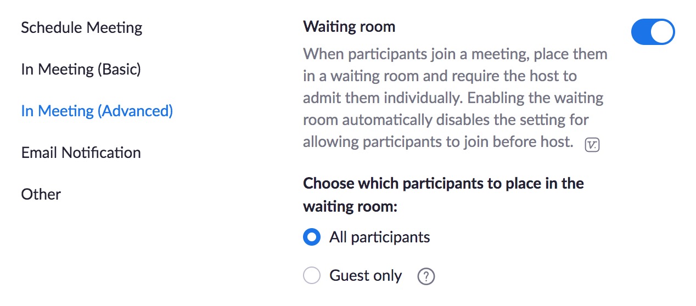Jump to the Other settings section
Viewport: 696px width, 306px height.
tap(41, 194)
